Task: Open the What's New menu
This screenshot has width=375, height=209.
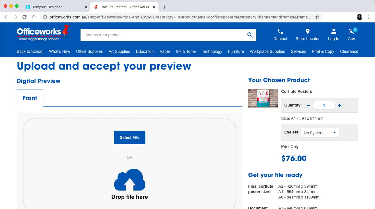Action: tap(59, 51)
